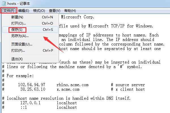Click the 127.0.0.1 address text
Image resolution: width=170 pixels, height=113 pixels.
click(30, 103)
